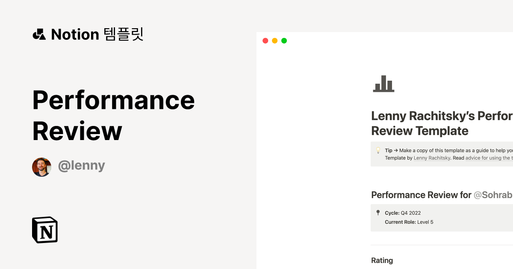
Task: Click @lenny's profile avatar photo
Action: pyautogui.click(x=41, y=167)
